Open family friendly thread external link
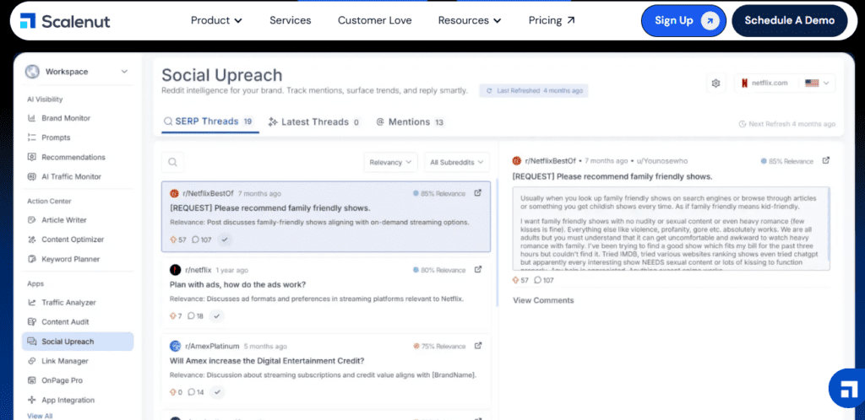Screen dimensions: 865x420 (x=478, y=193)
